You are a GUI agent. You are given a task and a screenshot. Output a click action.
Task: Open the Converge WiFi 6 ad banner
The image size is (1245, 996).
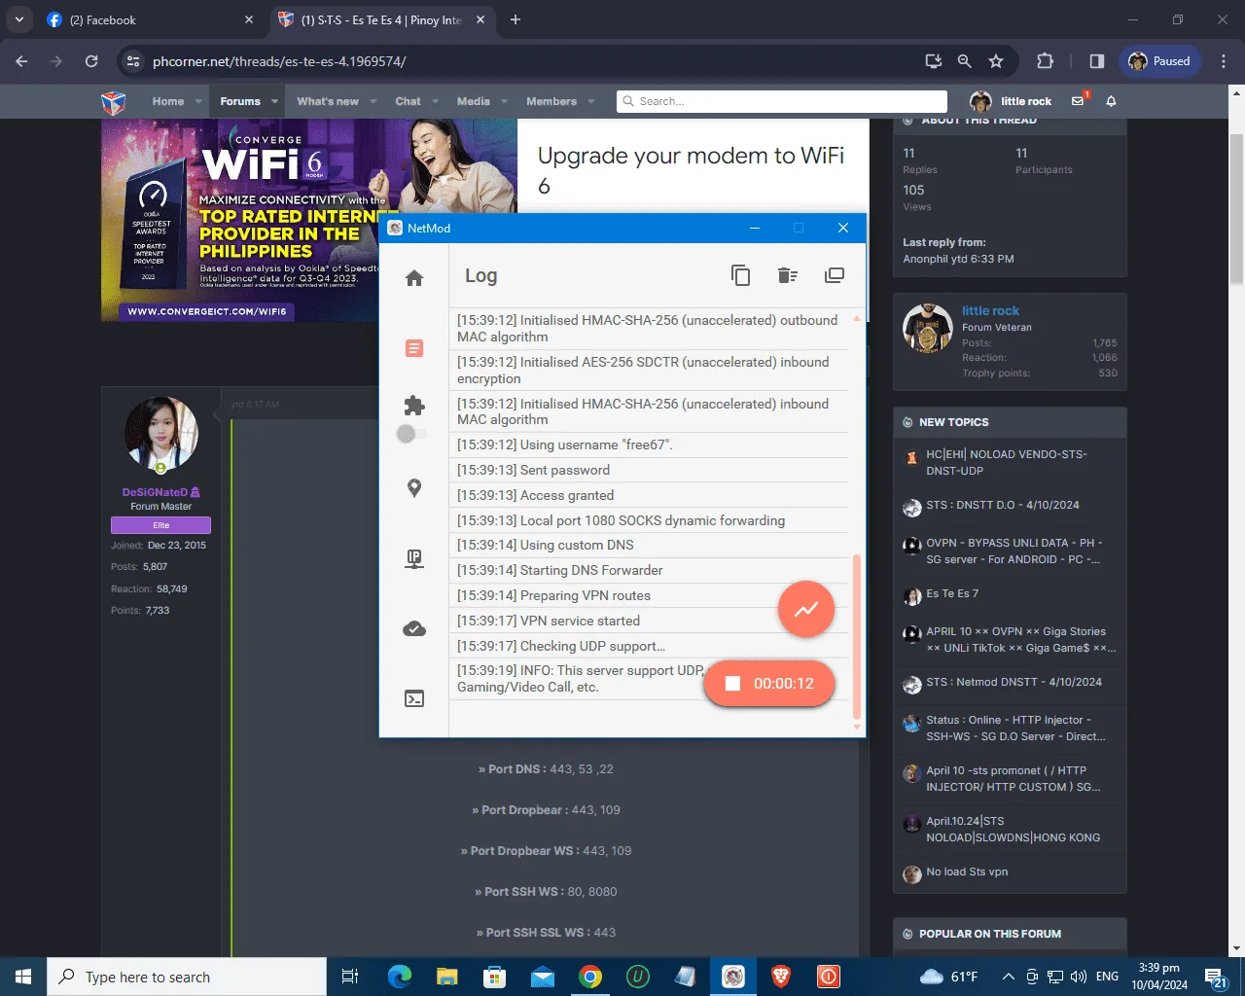(309, 221)
